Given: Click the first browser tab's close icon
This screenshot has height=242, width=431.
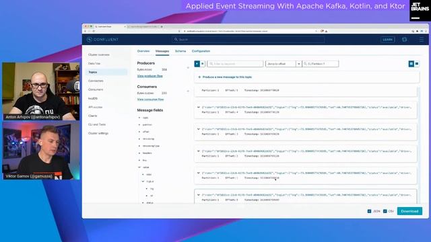Looking at the screenshot, I should [125, 27].
